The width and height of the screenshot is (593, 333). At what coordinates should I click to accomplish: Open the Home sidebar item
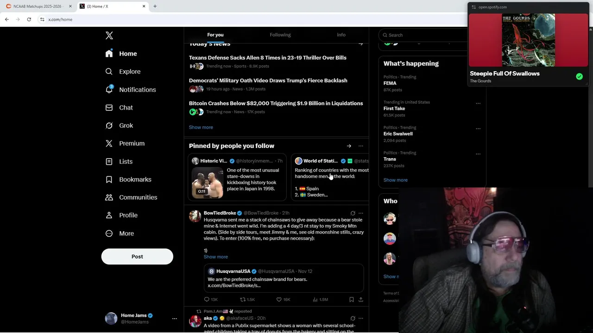point(121,54)
